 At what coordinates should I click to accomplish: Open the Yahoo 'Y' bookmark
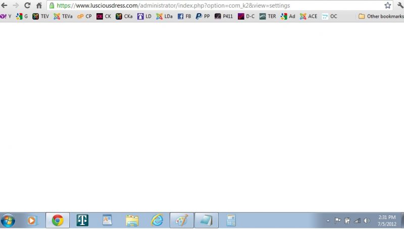(6, 16)
